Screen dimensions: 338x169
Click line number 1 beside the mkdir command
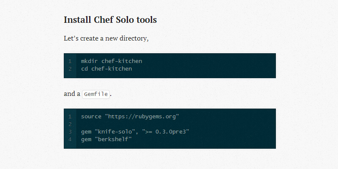pyautogui.click(x=70, y=61)
